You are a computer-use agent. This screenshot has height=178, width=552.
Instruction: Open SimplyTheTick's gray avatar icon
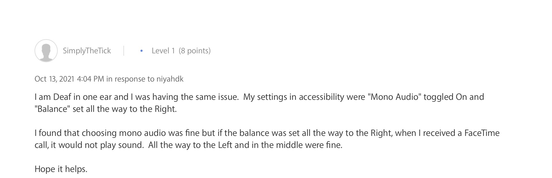[x=46, y=51]
